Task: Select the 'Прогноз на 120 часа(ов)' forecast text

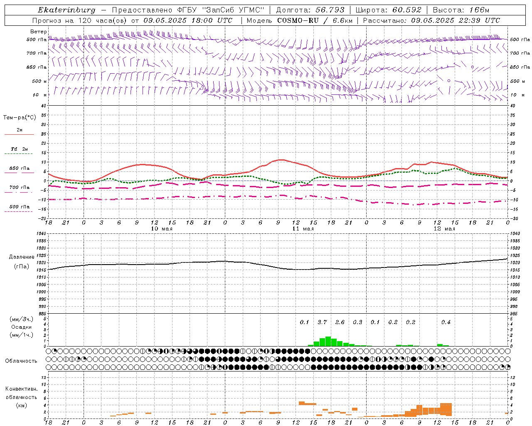Action: coord(80,20)
